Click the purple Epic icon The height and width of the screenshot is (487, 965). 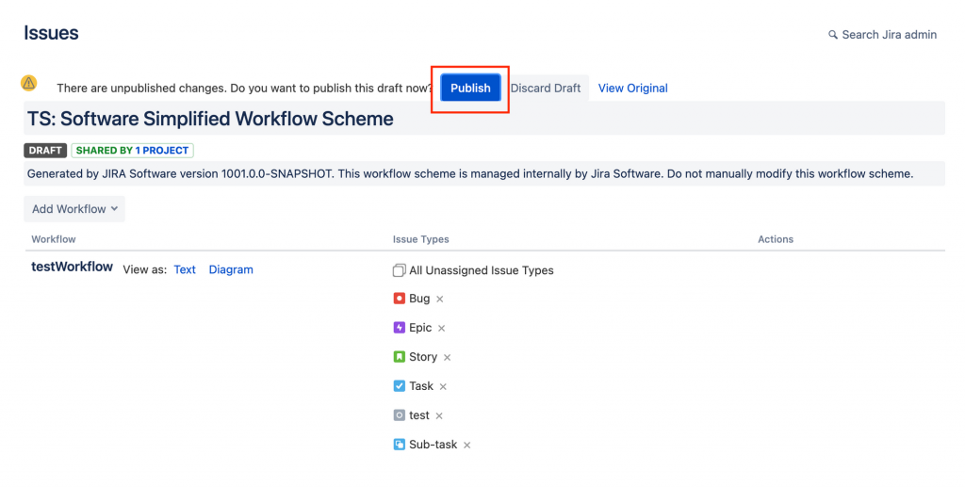(x=400, y=328)
